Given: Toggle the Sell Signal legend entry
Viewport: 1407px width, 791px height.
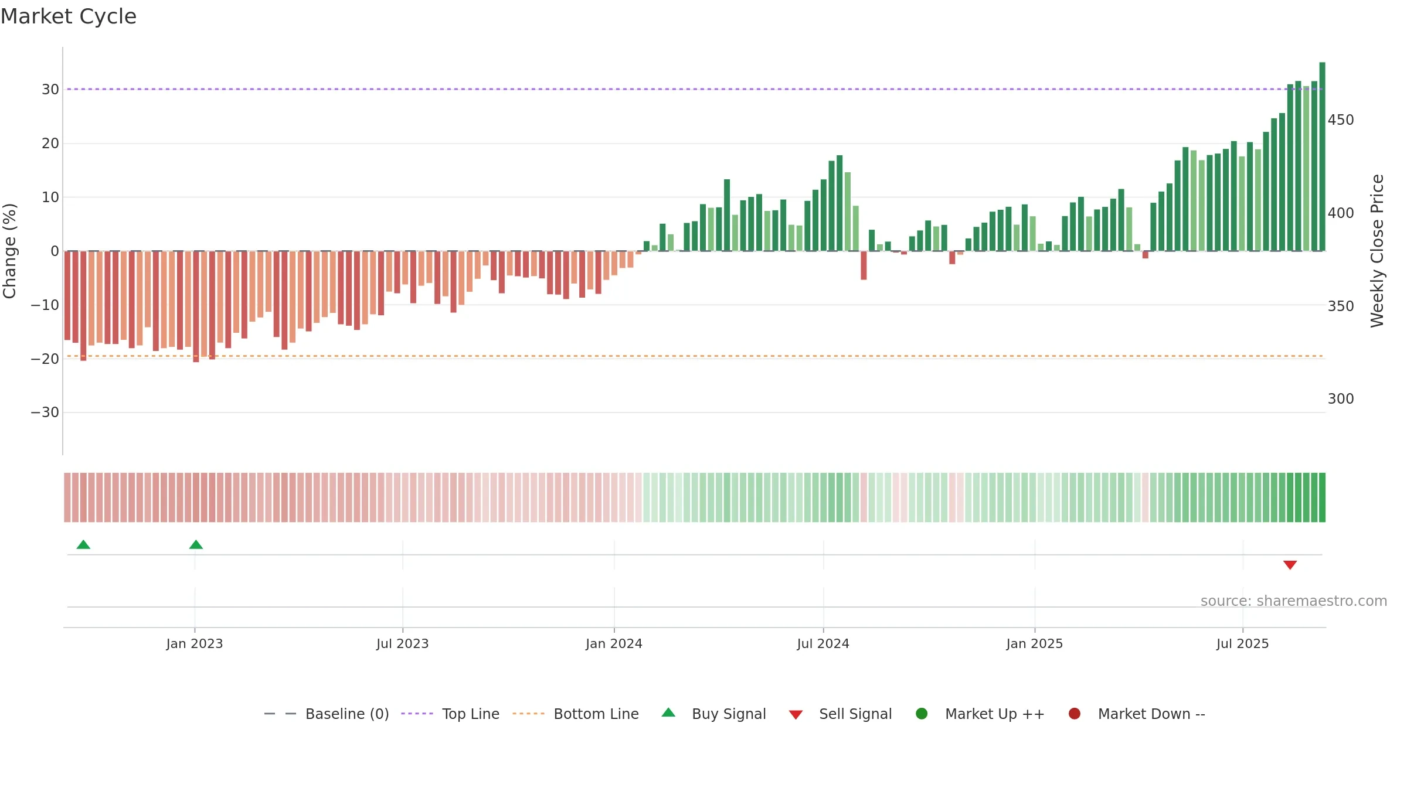Looking at the screenshot, I should (x=840, y=714).
